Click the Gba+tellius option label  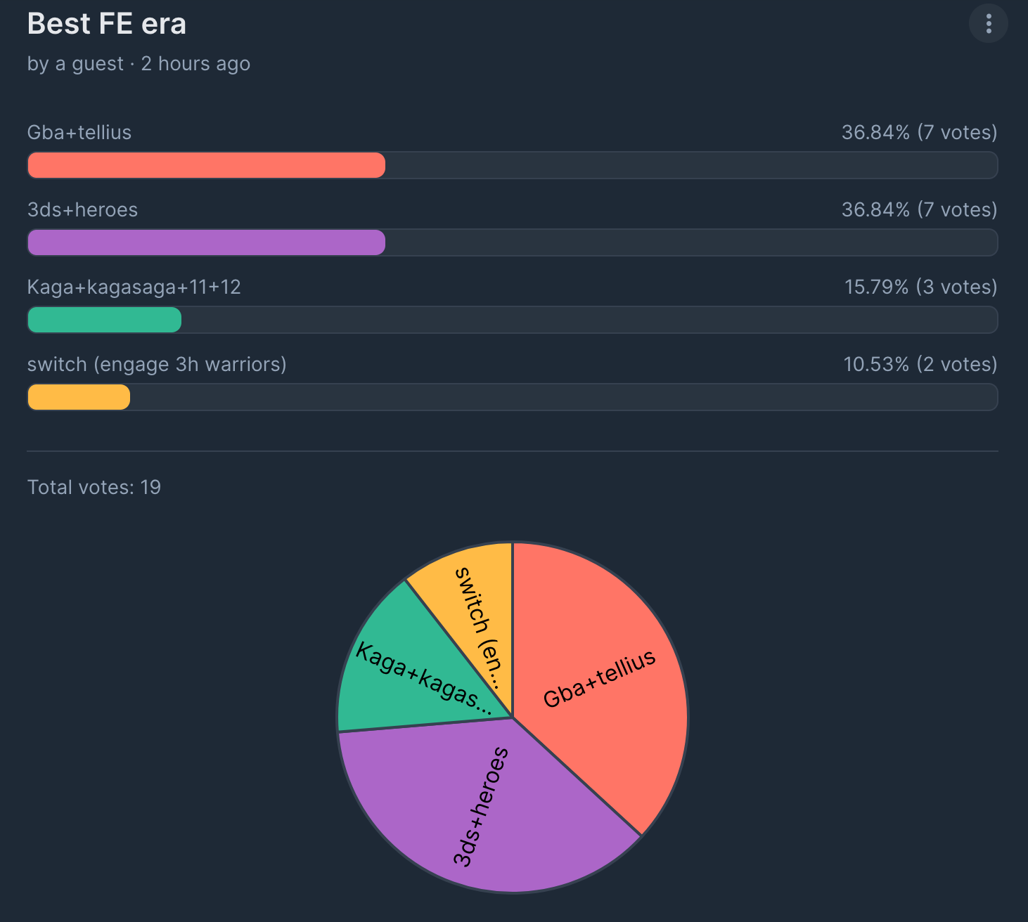(79, 132)
